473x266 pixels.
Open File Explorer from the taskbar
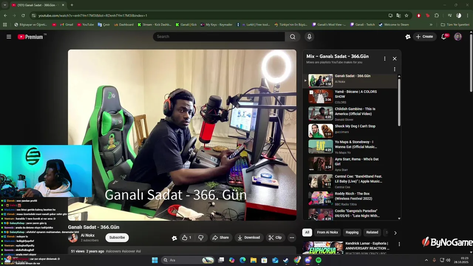click(x=253, y=260)
